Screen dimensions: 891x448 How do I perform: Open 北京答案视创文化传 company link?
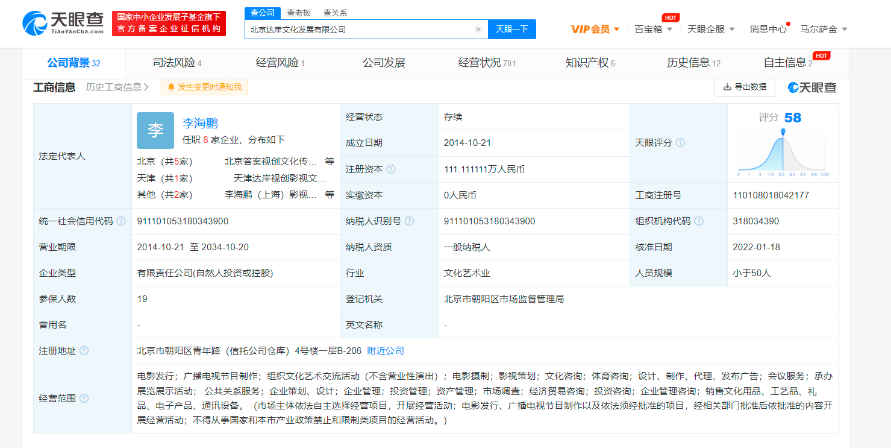[270, 162]
